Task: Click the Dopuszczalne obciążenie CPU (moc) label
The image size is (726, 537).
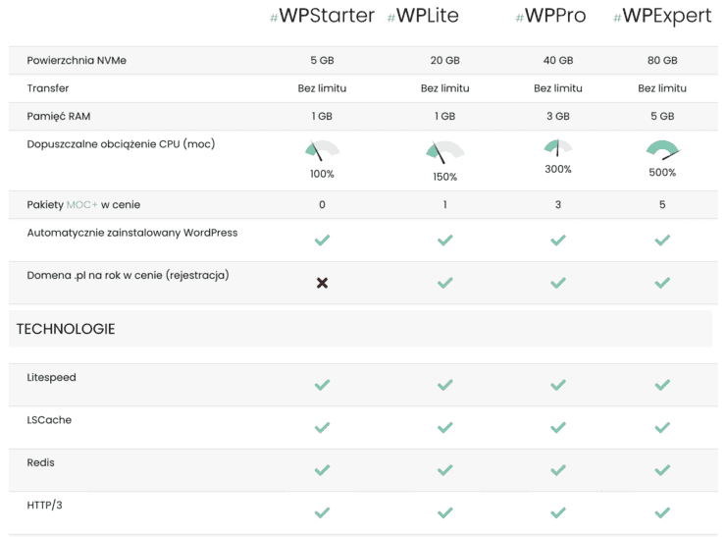Action: (121, 144)
